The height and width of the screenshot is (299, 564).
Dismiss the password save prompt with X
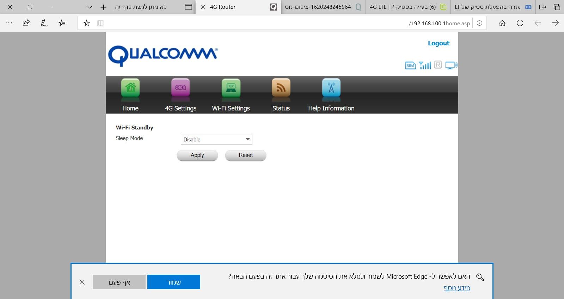82,282
